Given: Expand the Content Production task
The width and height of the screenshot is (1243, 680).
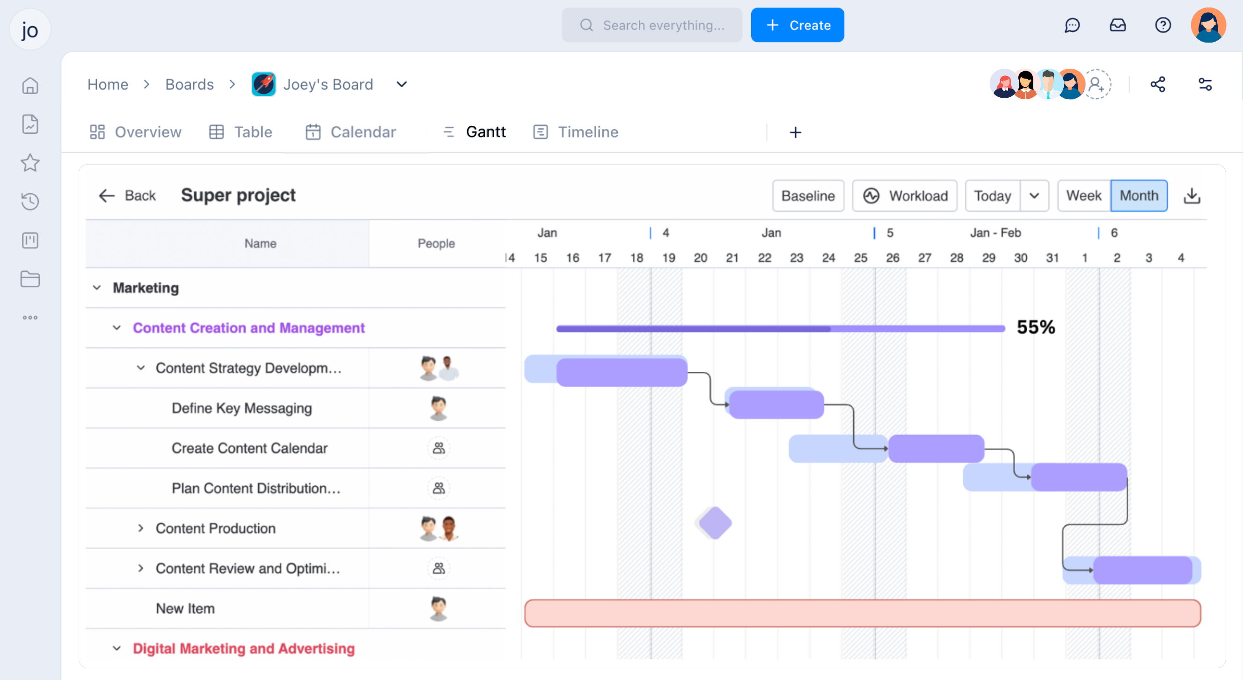Looking at the screenshot, I should click(141, 528).
